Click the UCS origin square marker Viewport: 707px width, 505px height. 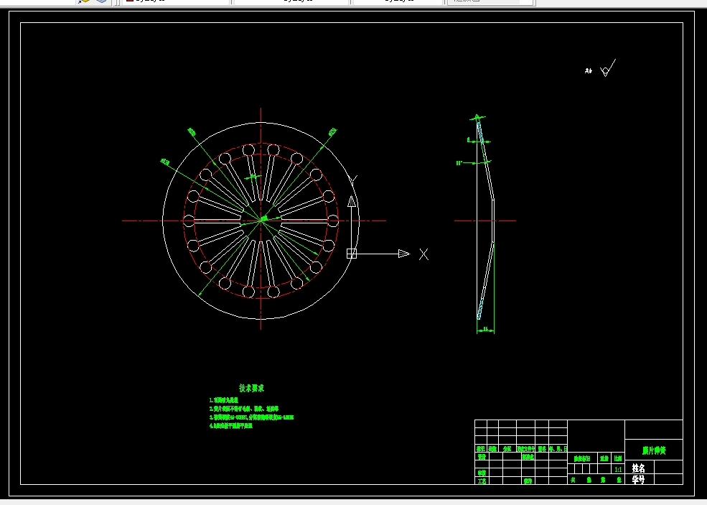coord(352,254)
